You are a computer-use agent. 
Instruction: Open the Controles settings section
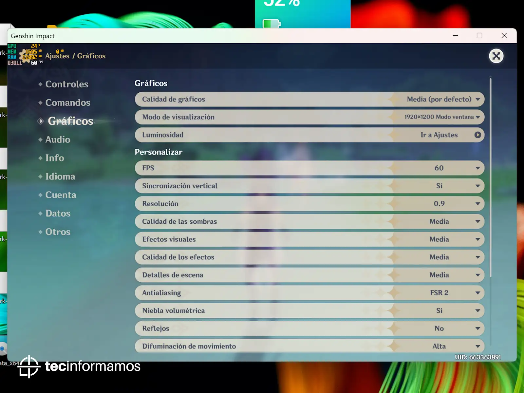[67, 84]
